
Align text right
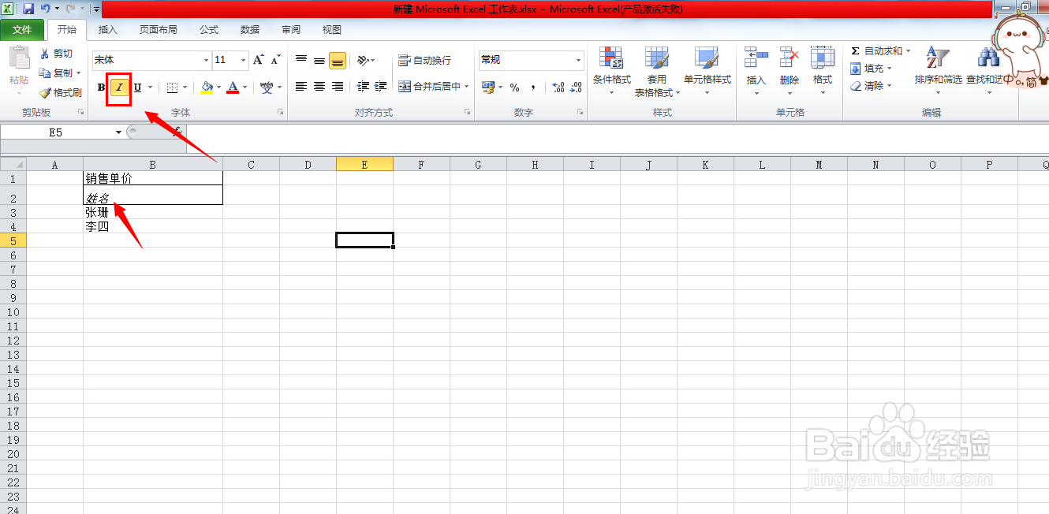coord(338,87)
